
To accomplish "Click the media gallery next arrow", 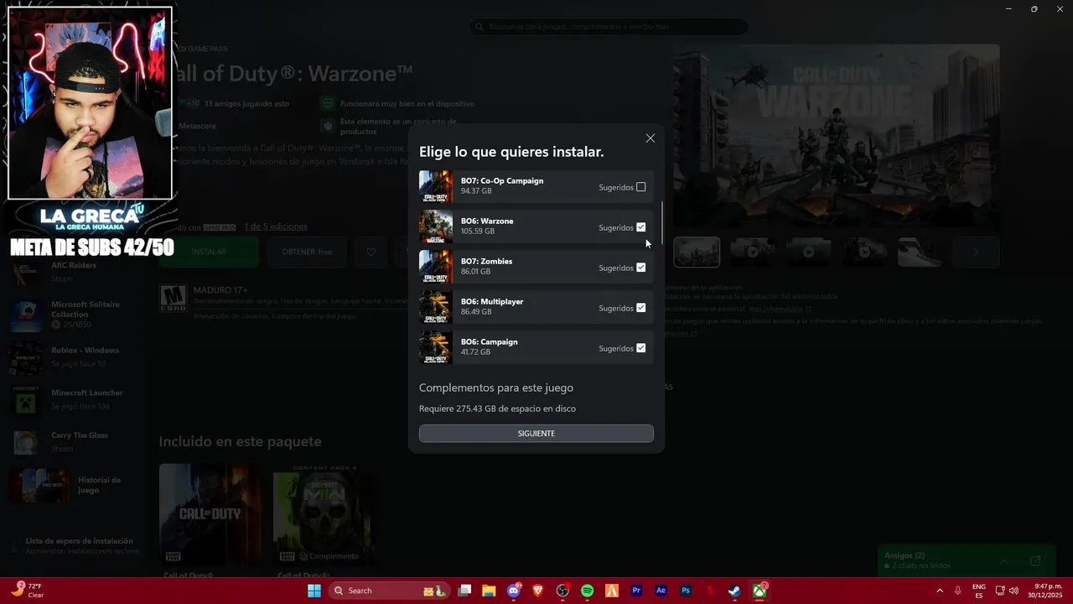I will (x=975, y=252).
